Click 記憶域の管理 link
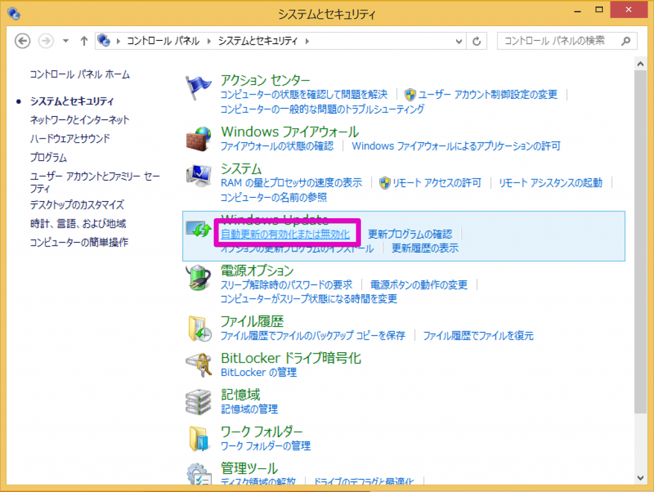Image resolution: width=654 pixels, height=492 pixels. click(250, 409)
